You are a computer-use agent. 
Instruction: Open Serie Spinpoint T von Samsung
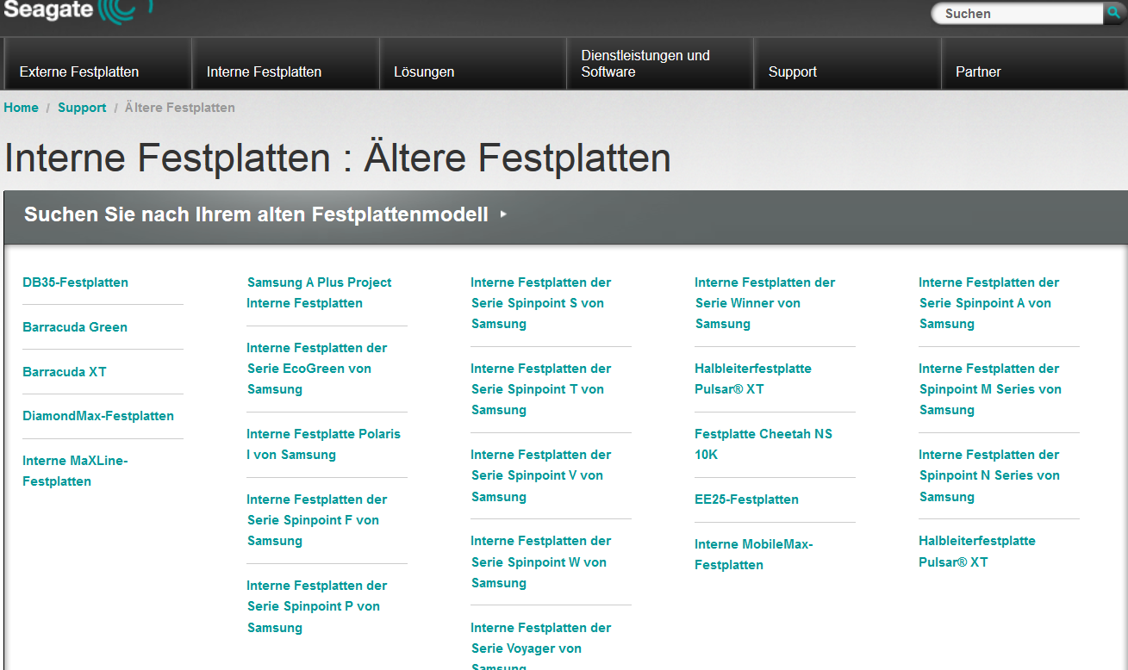coord(540,389)
